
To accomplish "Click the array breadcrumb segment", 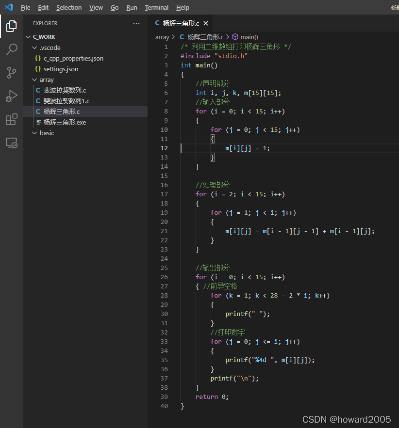I will coord(162,37).
